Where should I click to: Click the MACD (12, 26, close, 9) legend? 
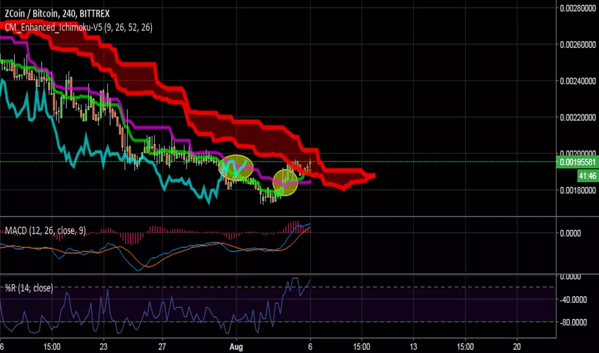tap(45, 230)
